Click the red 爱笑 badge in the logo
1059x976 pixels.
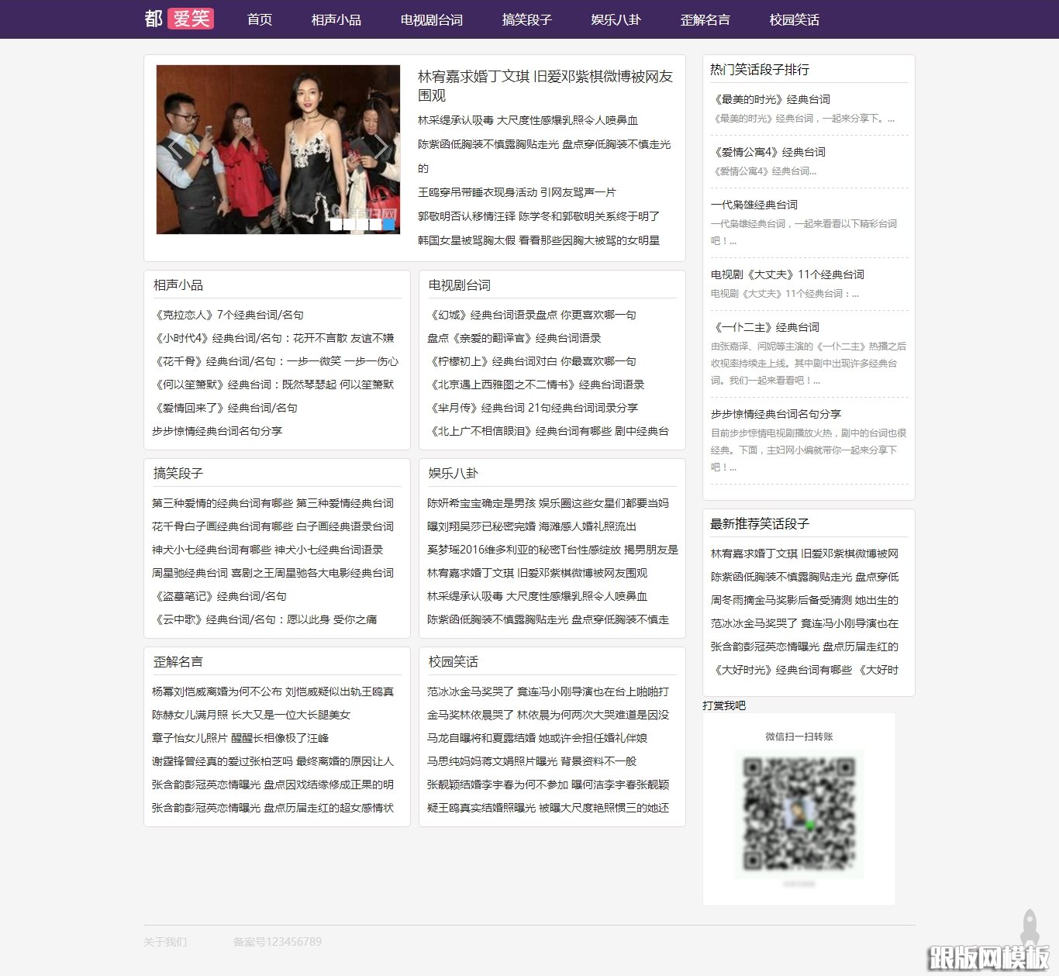pos(190,19)
